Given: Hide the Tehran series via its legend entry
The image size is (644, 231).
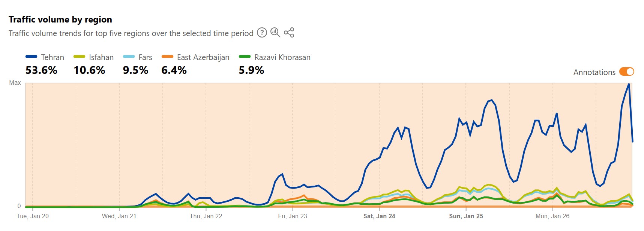Looking at the screenshot, I should tap(53, 57).
